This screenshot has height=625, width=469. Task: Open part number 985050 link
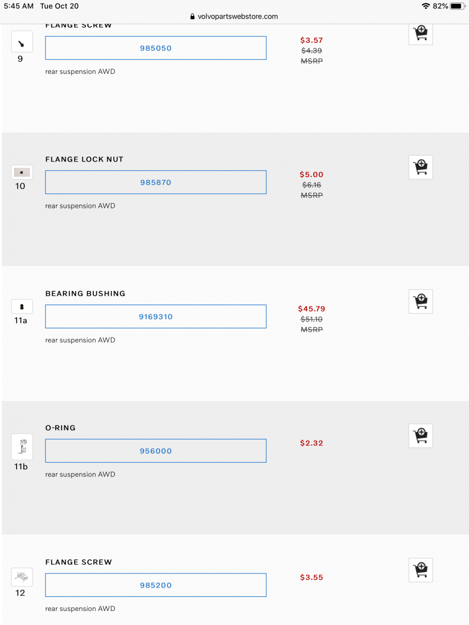click(x=156, y=48)
